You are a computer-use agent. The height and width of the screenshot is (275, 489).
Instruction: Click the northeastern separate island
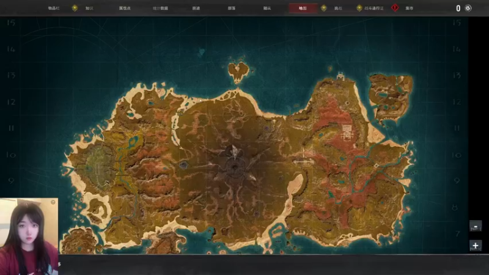pos(391,98)
